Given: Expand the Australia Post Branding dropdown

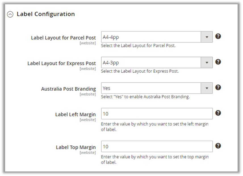Looking at the screenshot, I should [157, 88].
